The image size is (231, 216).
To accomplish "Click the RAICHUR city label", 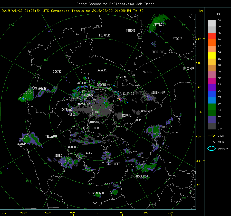I will click(x=189, y=69).
